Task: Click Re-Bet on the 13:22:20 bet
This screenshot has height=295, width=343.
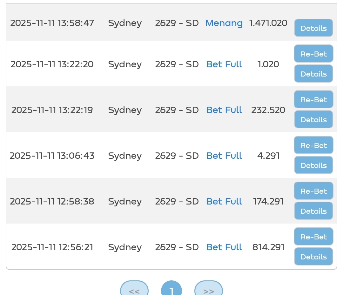Action: point(313,54)
